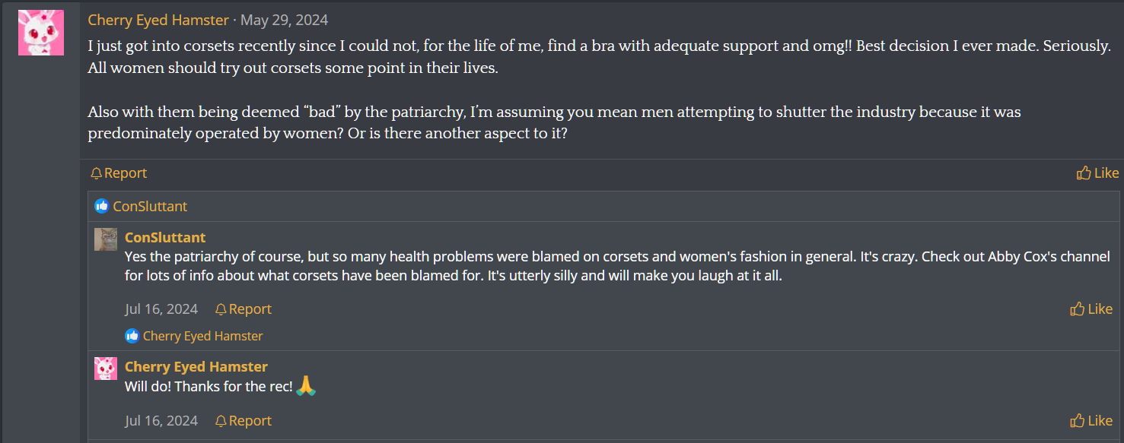
Task: Click blue like reaction icon beside Cherry Eyed Hamster
Action: tap(132, 336)
